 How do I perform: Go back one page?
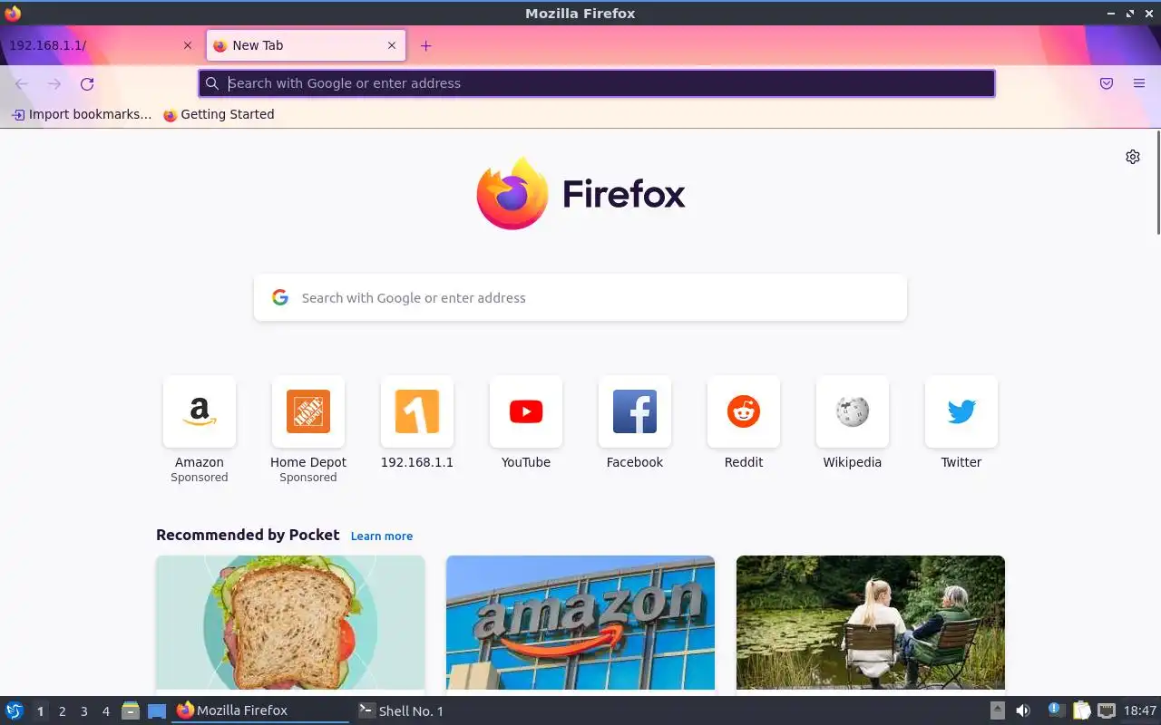pos(22,83)
